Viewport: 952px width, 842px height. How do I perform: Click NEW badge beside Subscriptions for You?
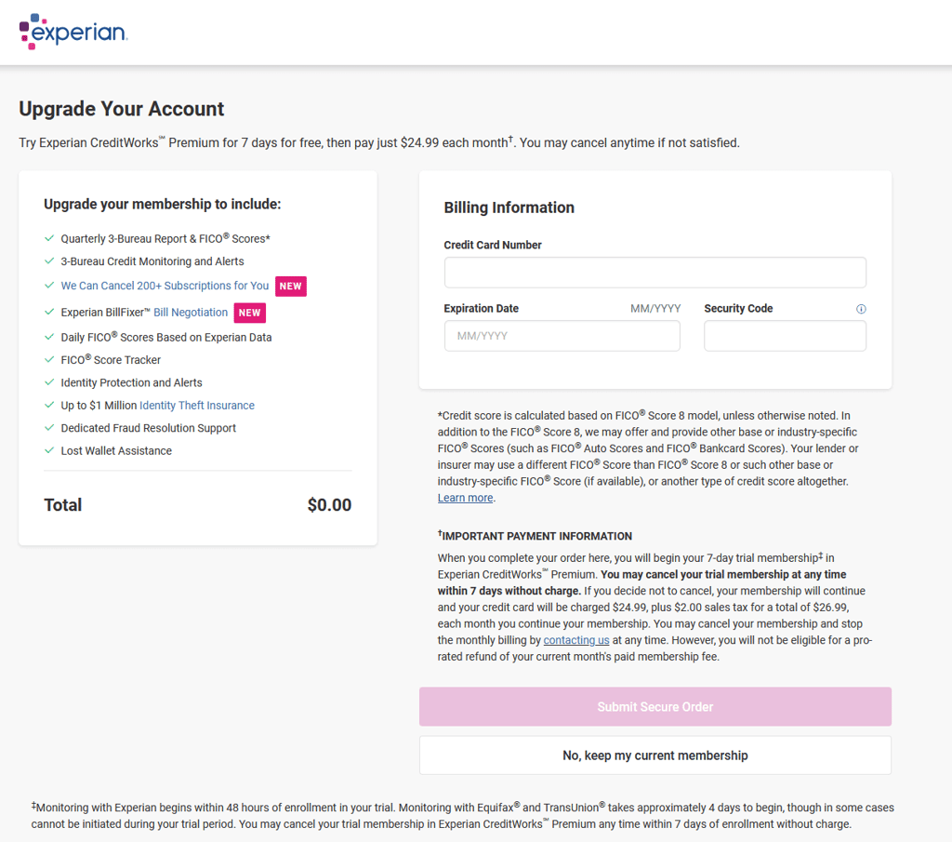(291, 287)
